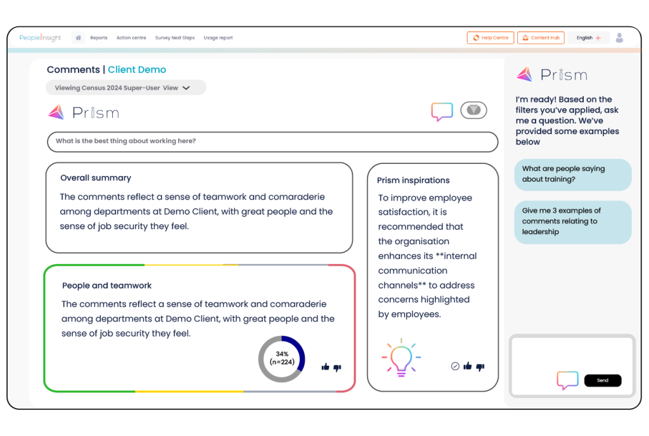Click the lightbulb inspiration icon
The image size is (649, 436).
pos(401,358)
